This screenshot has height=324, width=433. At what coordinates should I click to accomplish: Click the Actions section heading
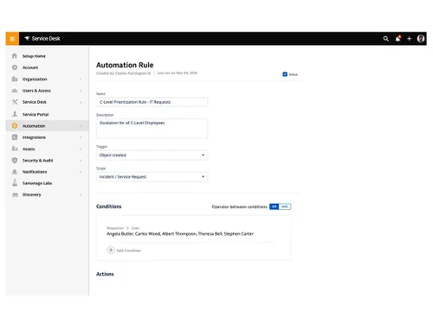105,274
